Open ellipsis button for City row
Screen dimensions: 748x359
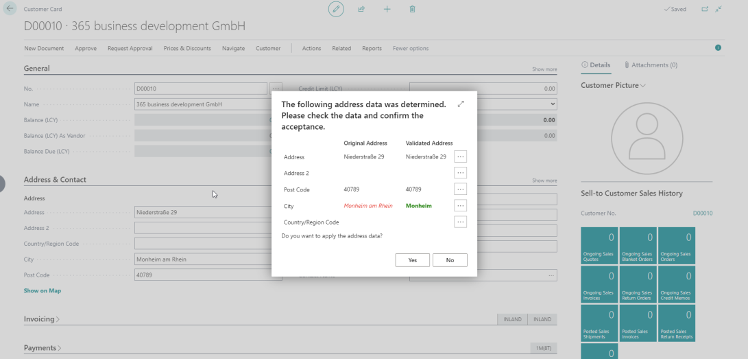(x=460, y=206)
